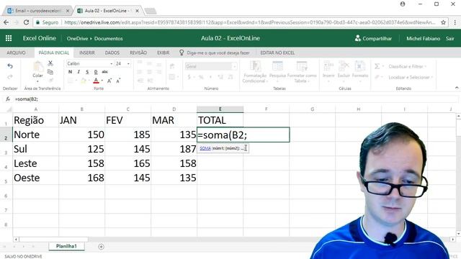461x259 pixels.
Task: Click the wrap text icon
Action: point(172,66)
